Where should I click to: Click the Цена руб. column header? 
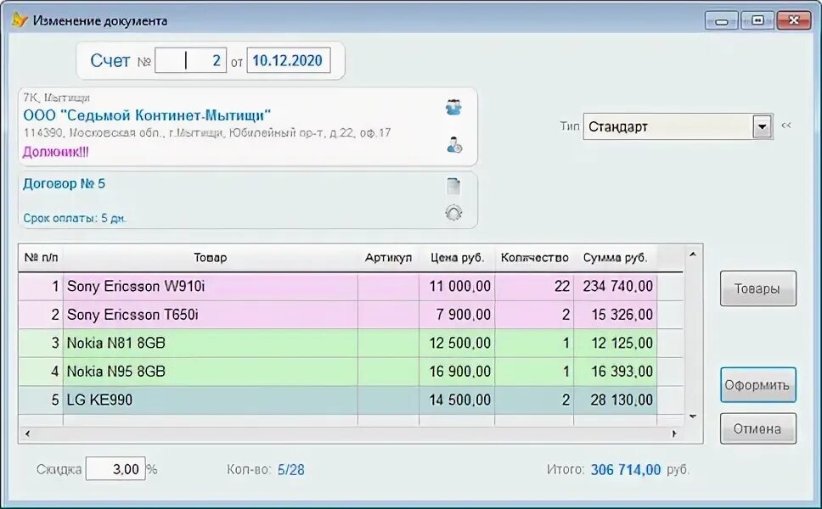(x=457, y=258)
